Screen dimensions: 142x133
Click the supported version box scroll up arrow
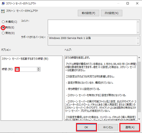(x=138, y=38)
